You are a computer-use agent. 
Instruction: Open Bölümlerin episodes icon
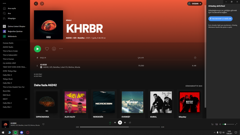[4, 36]
